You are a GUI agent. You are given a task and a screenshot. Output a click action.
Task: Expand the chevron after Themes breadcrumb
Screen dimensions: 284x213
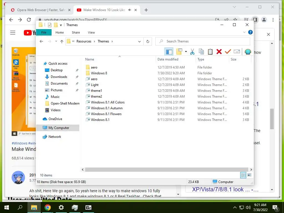112,41
